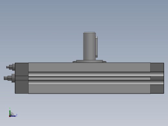Click the green Y axis of the triad
The width and height of the screenshot is (168, 126).
tap(10, 113)
